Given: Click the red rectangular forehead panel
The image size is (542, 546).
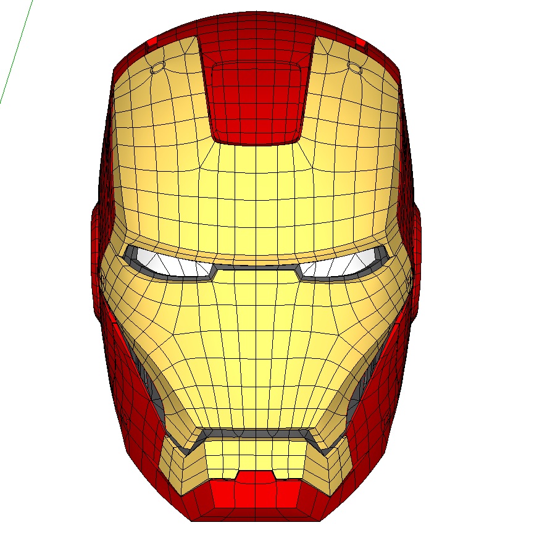Looking at the screenshot, I should [x=257, y=103].
